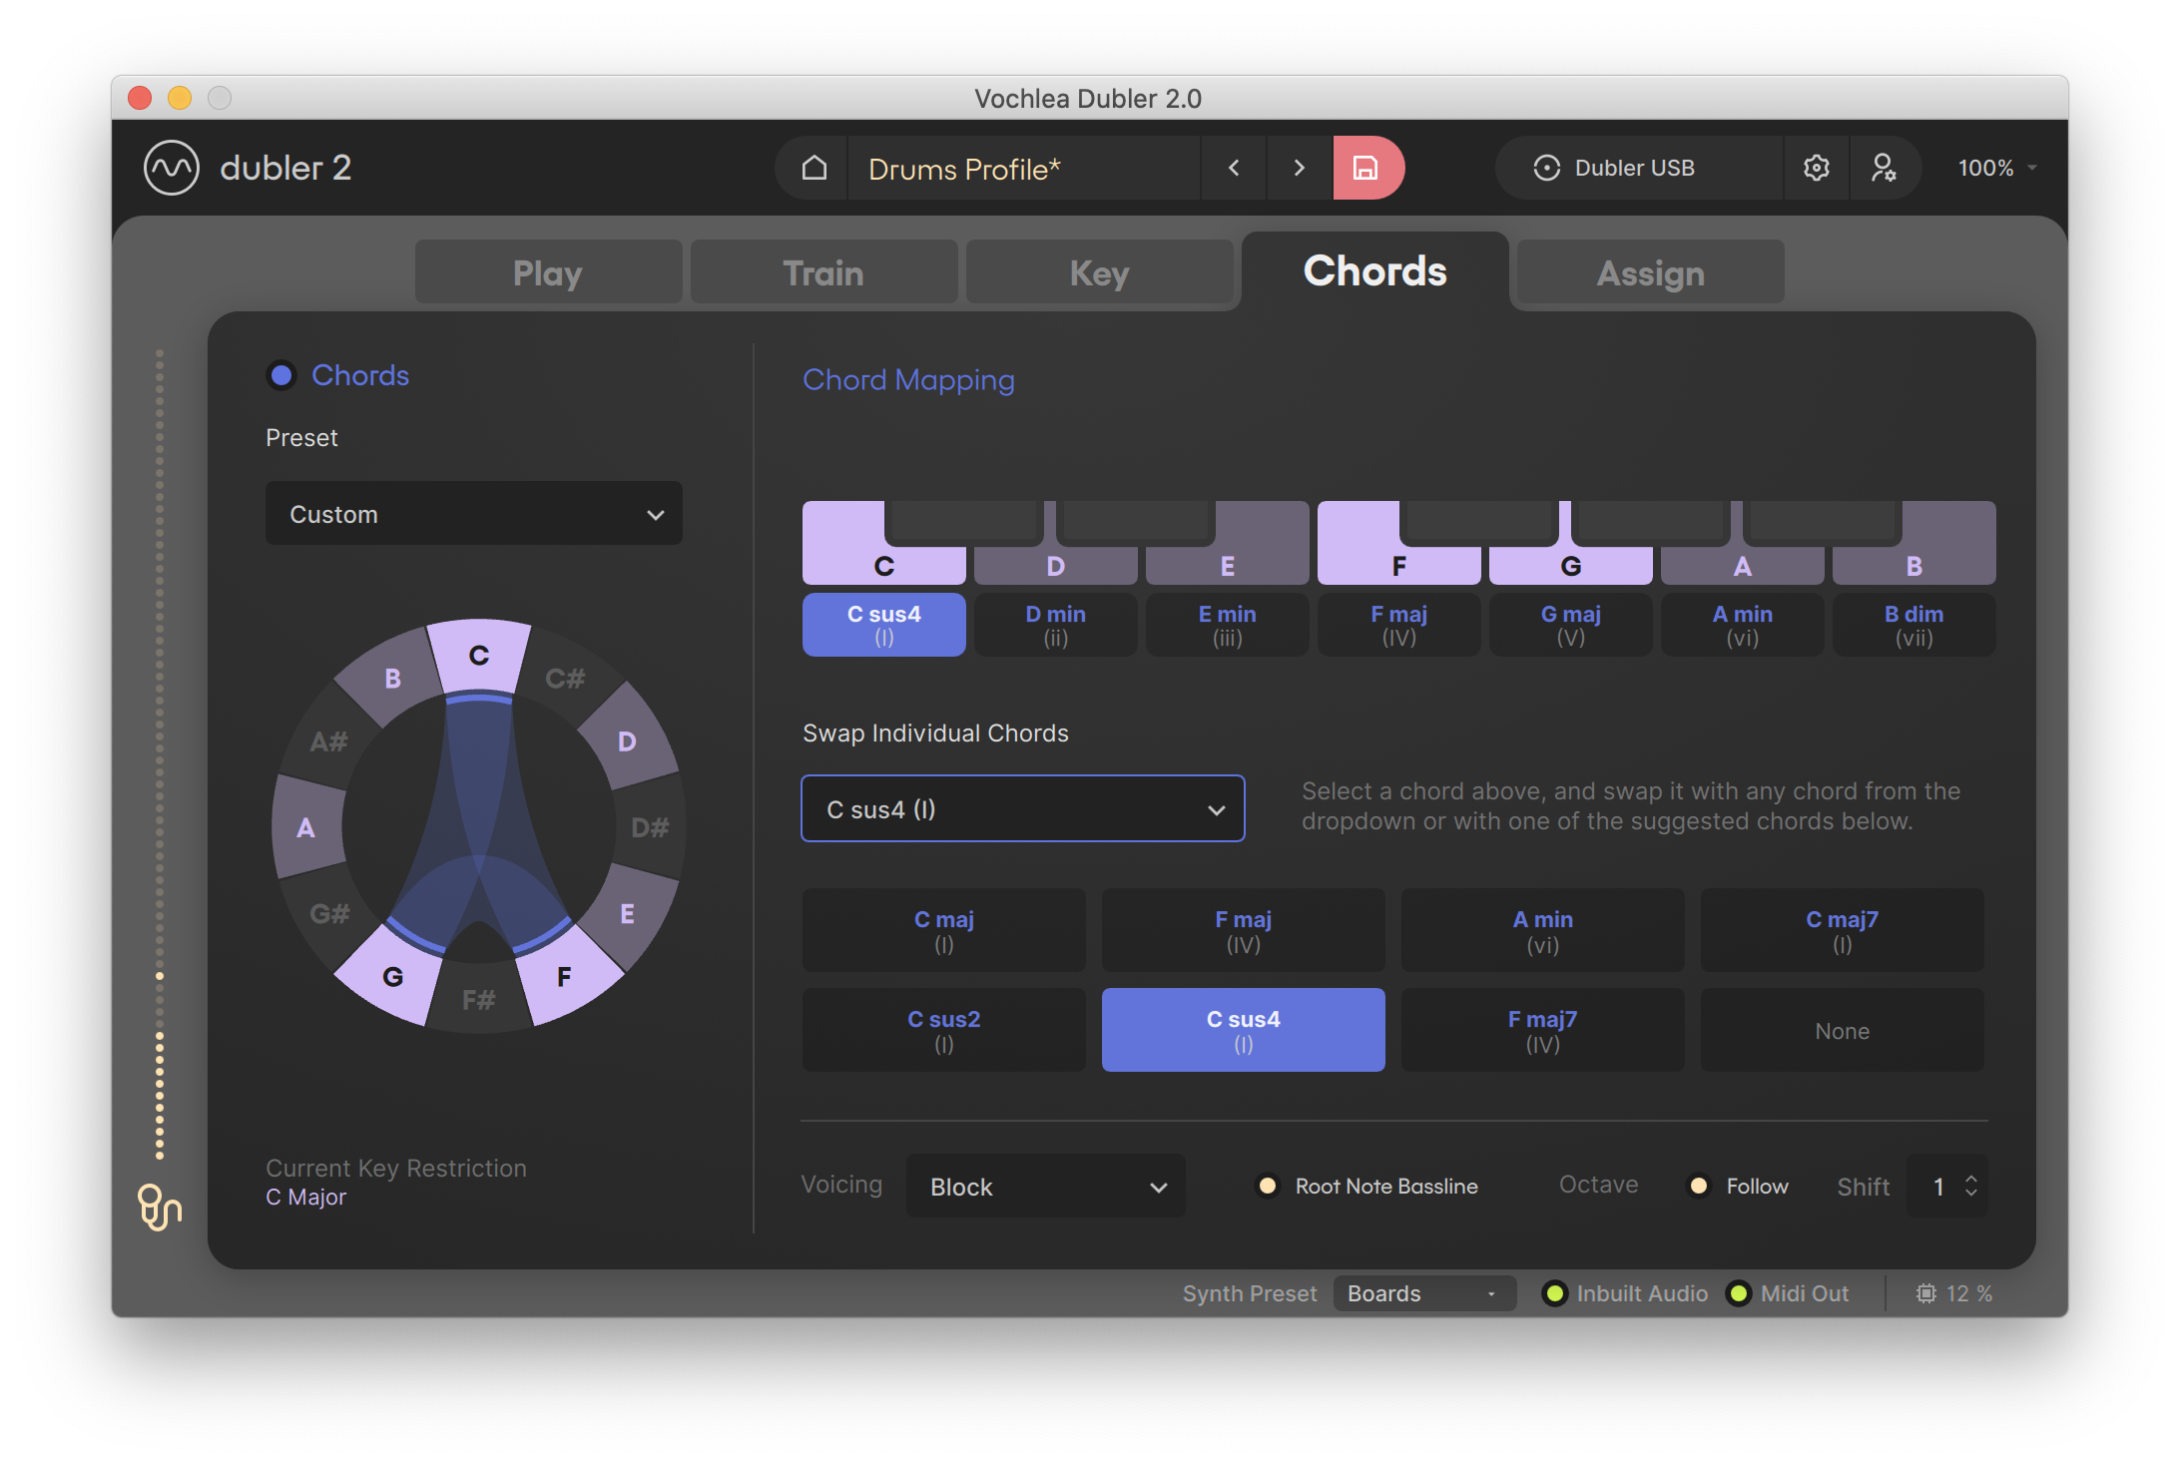The image size is (2180, 1465).
Task: Load the previous profile arrow
Action: pos(1234,168)
